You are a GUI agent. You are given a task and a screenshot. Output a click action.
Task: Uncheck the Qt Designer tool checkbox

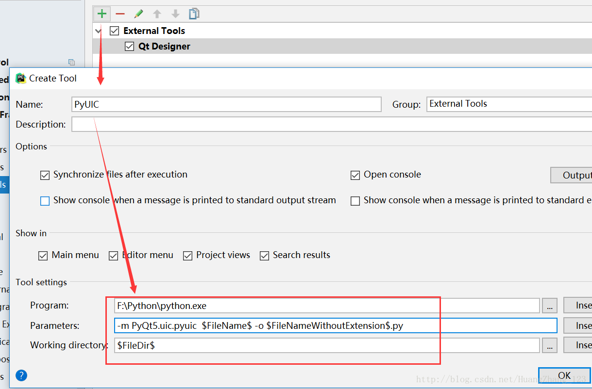pyautogui.click(x=129, y=47)
